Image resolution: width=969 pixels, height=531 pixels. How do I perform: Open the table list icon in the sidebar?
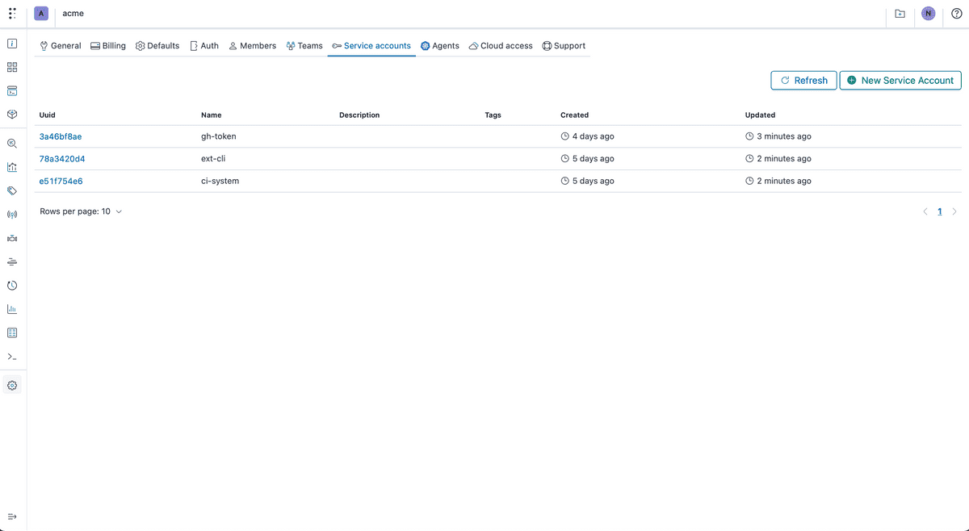pyautogui.click(x=12, y=332)
